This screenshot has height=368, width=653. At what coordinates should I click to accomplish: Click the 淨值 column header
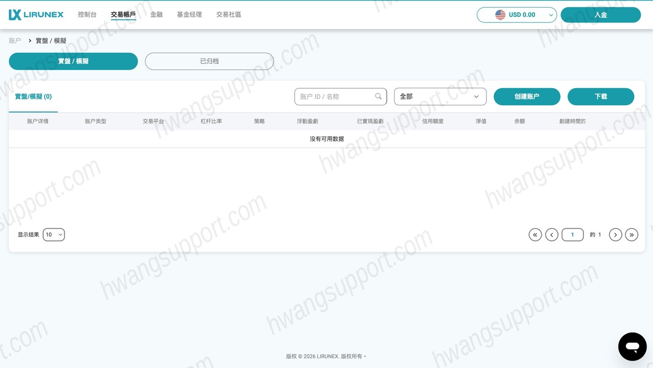(x=481, y=121)
